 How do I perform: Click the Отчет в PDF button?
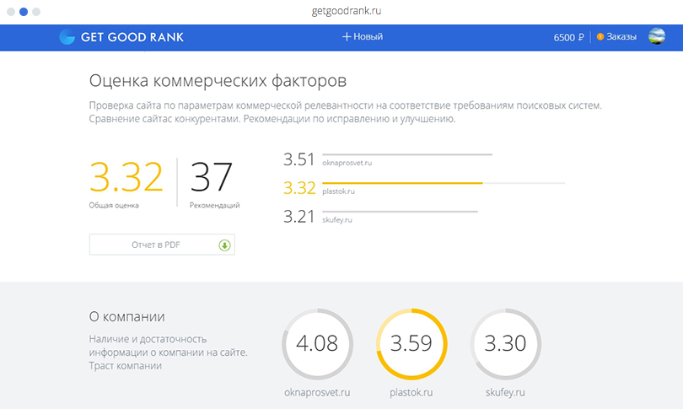(162, 245)
